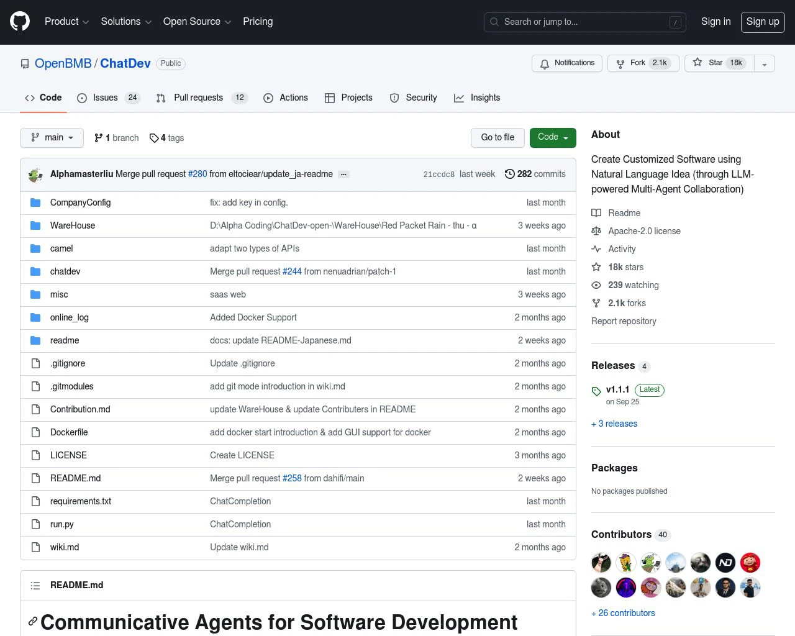Switch to the Code tab
The width and height of the screenshot is (795, 636).
pos(43,98)
